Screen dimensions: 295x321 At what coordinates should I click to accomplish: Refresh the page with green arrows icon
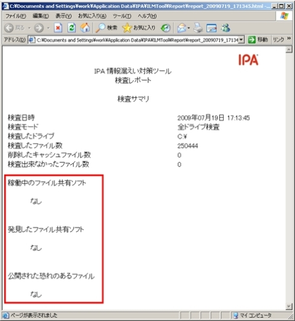[71, 28]
